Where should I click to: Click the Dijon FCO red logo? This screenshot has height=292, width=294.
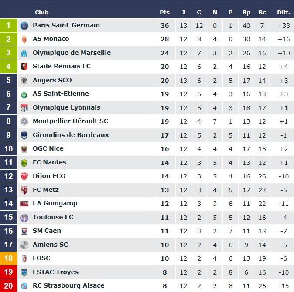coord(24,176)
